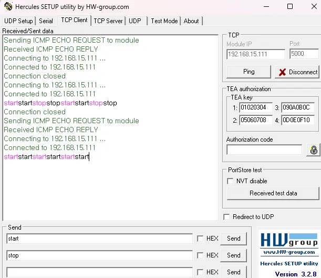This screenshot has height=278, width=321.
Task: Send the 'stop' message
Action: click(234, 255)
